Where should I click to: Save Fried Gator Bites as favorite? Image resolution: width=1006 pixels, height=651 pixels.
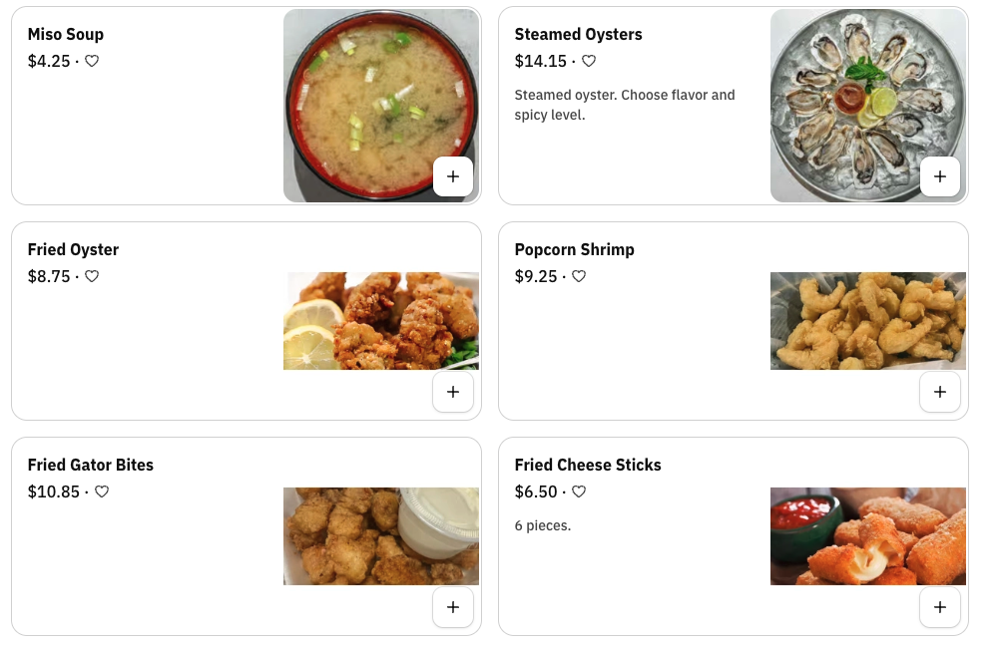coord(102,491)
